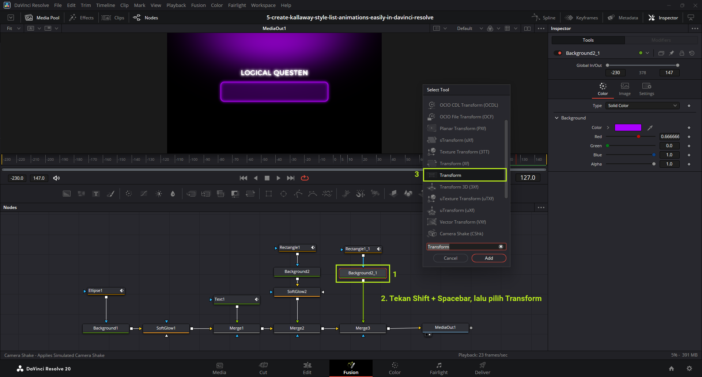Select the Ellipse mask tool icon
This screenshot has width=702, height=377.
click(x=283, y=194)
